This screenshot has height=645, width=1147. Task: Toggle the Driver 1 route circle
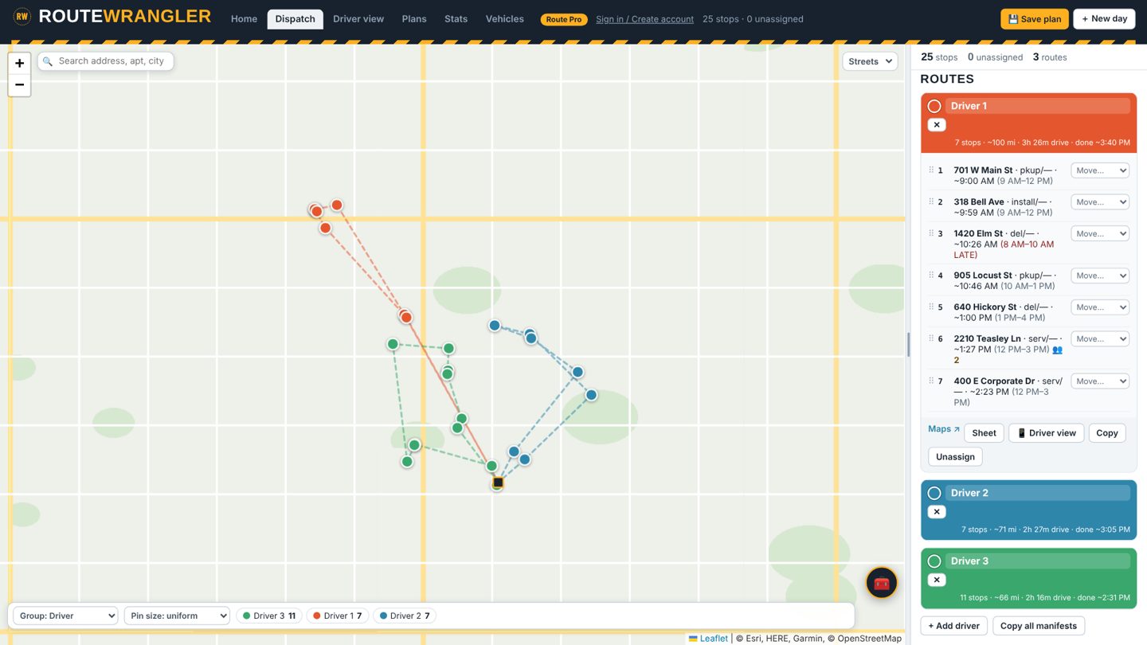[934, 106]
